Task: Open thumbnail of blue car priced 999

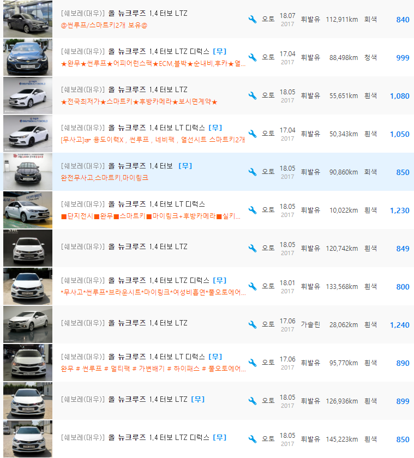Action: click(28, 58)
